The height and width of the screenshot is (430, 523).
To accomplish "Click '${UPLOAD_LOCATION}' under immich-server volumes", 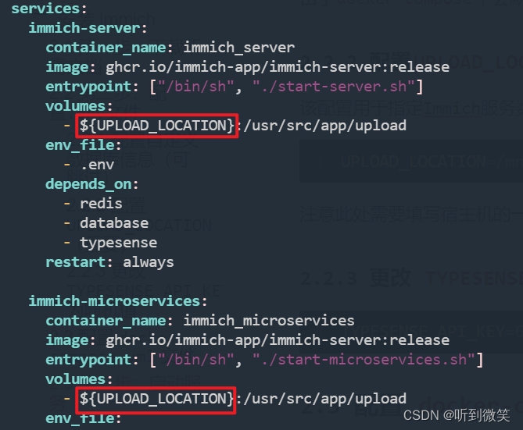I will coord(157,126).
